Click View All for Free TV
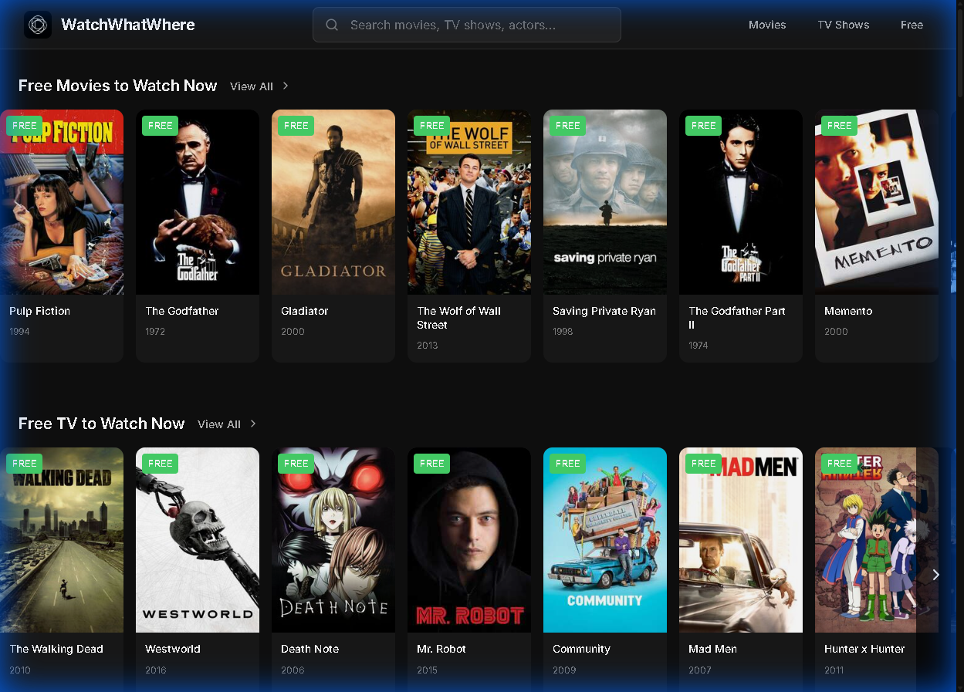This screenshot has height=692, width=964. pos(219,424)
